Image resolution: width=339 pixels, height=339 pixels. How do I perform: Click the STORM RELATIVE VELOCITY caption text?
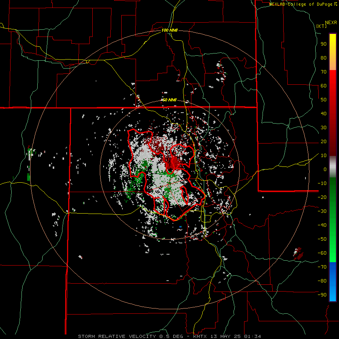tap(117, 336)
